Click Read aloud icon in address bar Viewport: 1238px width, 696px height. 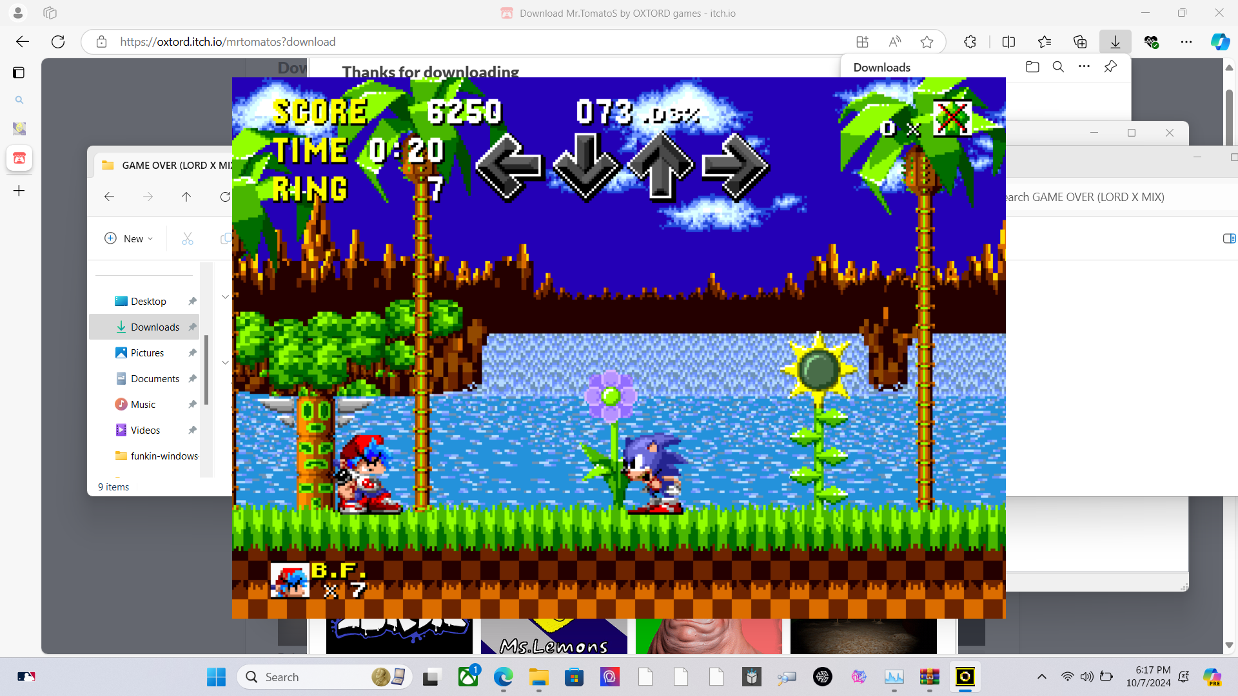(894, 42)
